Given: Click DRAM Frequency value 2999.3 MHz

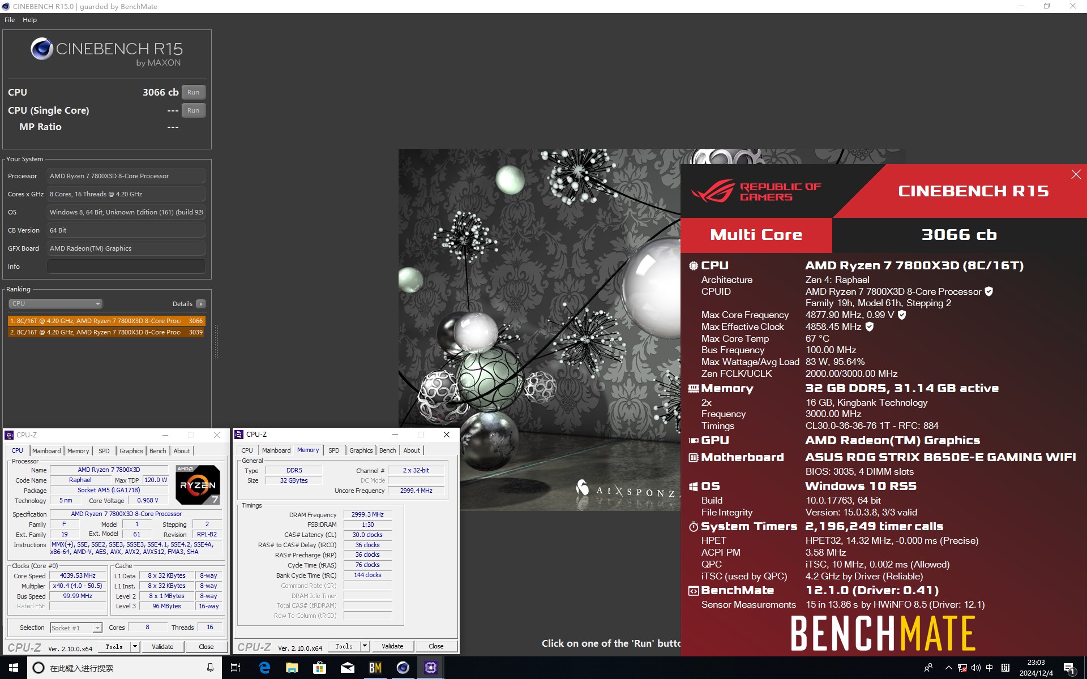Looking at the screenshot, I should 367,514.
